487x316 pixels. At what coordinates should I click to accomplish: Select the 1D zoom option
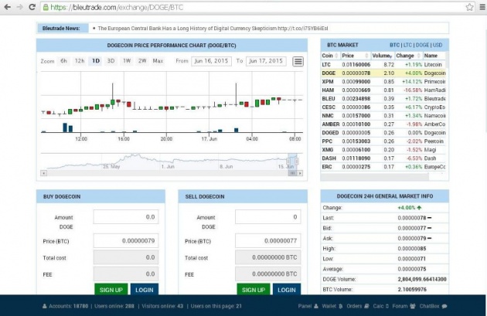(96, 61)
